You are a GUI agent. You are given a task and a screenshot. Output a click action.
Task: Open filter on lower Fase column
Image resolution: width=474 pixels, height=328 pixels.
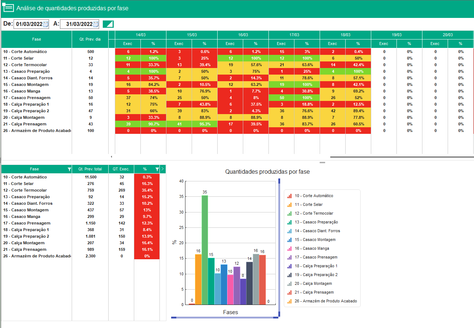(69, 169)
